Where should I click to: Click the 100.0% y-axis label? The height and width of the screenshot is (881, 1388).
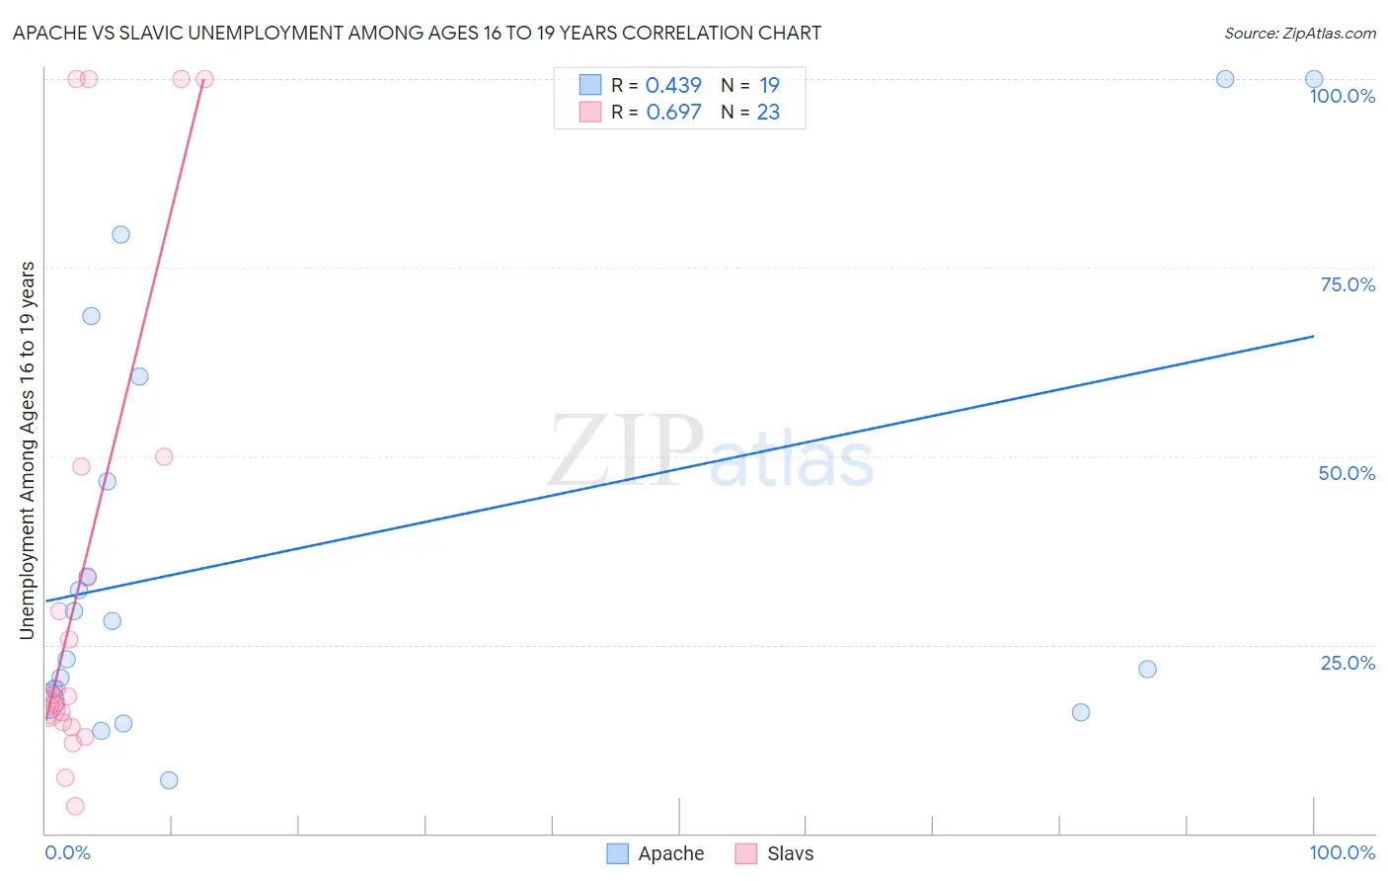coord(1343,96)
